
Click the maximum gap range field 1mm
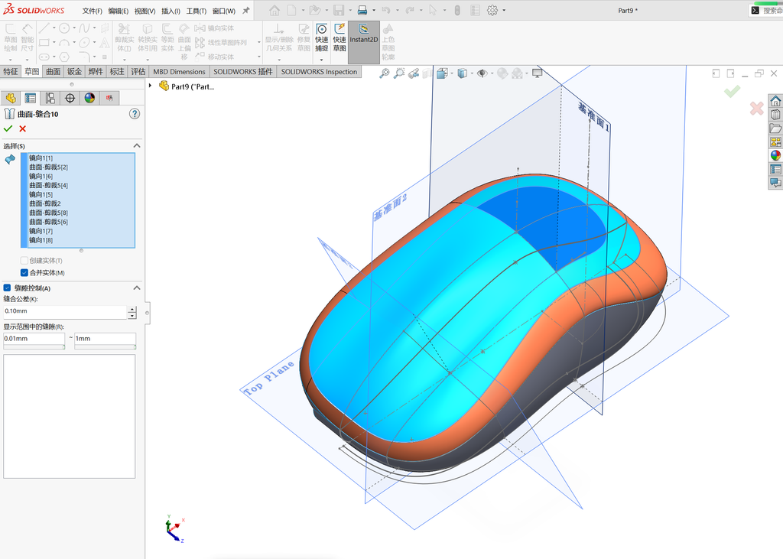[105, 339]
